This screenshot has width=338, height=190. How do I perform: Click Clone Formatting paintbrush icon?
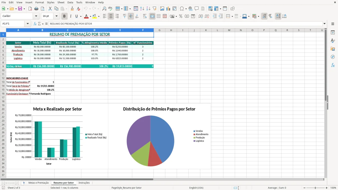72,9
